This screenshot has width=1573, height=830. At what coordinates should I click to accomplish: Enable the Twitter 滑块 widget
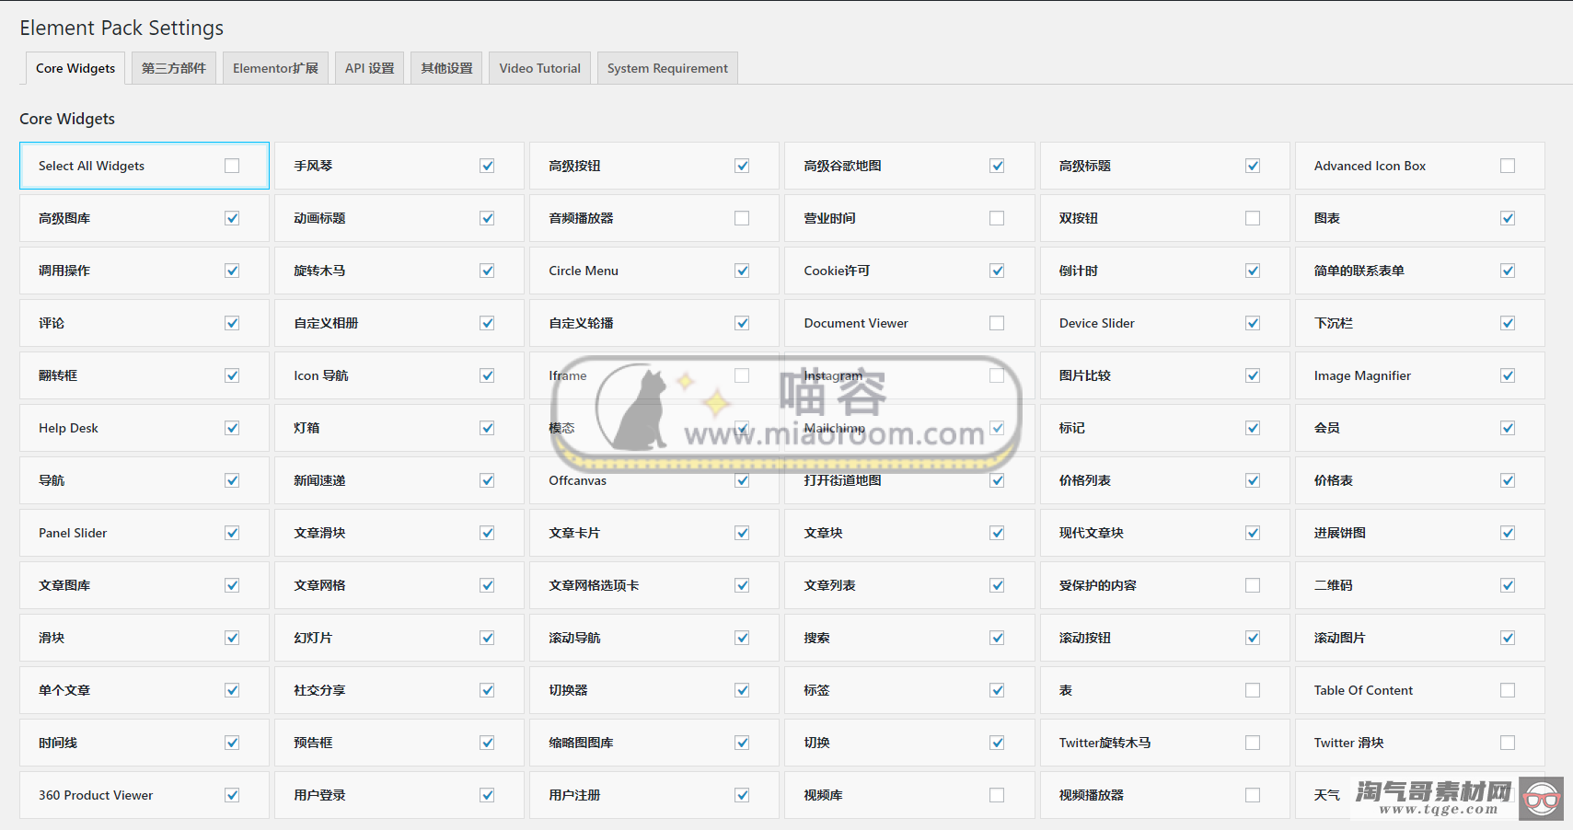(x=1507, y=743)
